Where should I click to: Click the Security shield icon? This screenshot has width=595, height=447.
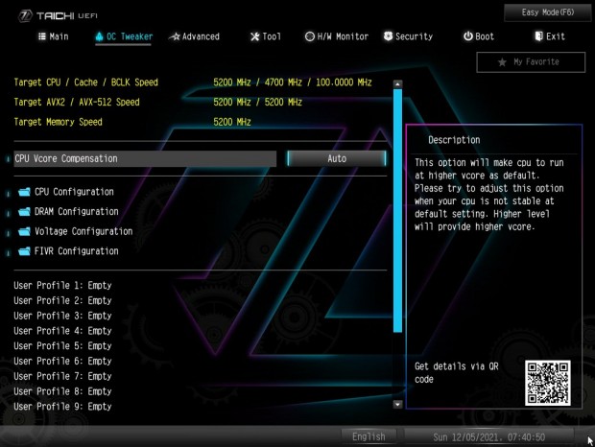pos(388,36)
